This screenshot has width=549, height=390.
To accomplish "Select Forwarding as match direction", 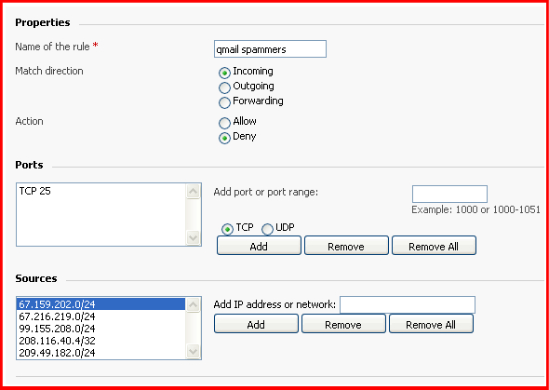I will point(224,102).
